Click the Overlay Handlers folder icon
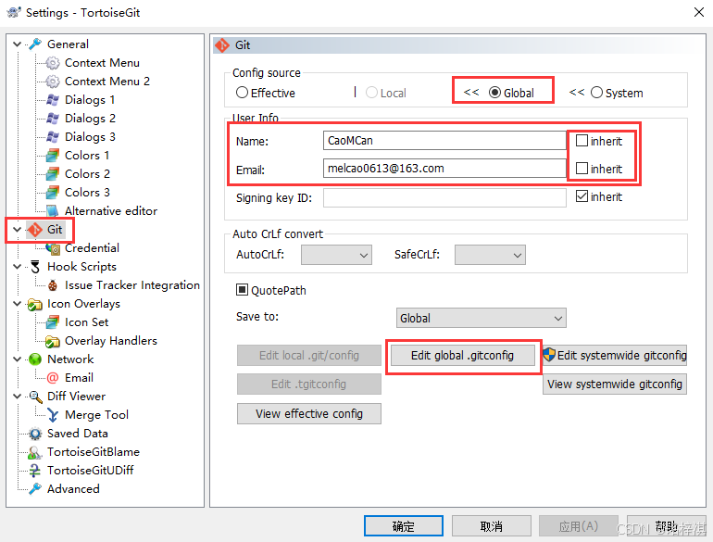 pos(53,341)
